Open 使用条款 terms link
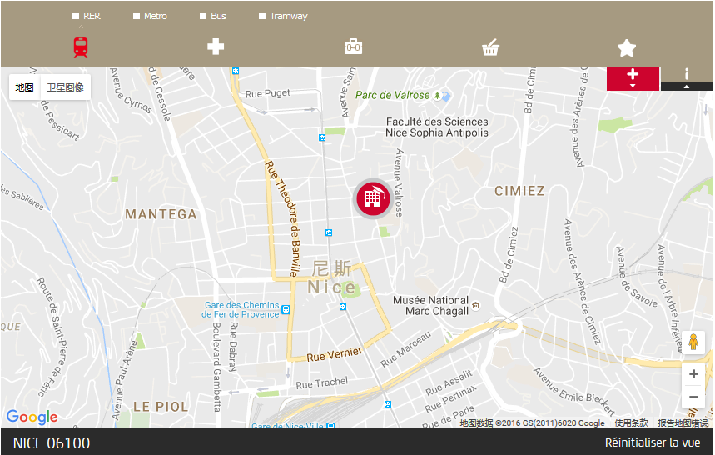Screen dimensions: 715x455 click(x=631, y=423)
